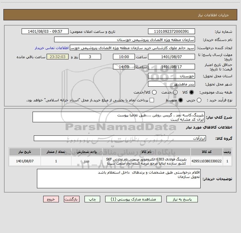Click the عدد unit cell
Viewport: 241px width, 233px height.
point(87,161)
